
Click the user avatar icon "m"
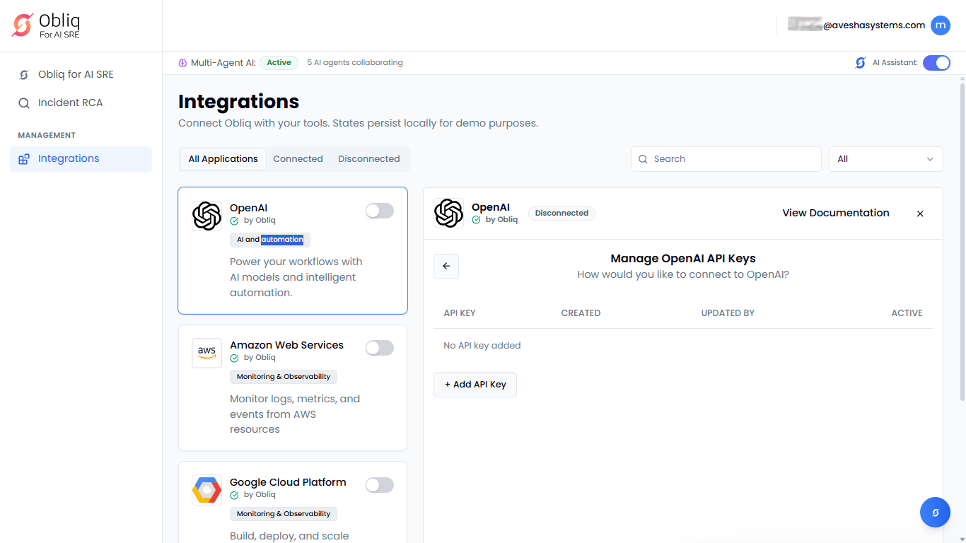click(x=940, y=25)
